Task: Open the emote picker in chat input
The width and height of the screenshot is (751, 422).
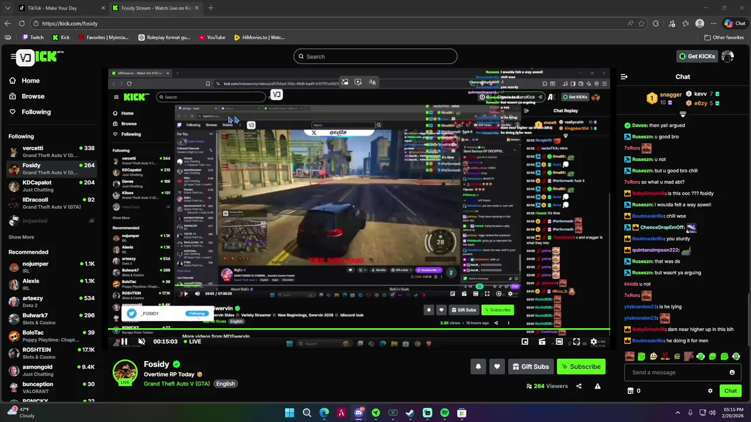Action: 732,372
